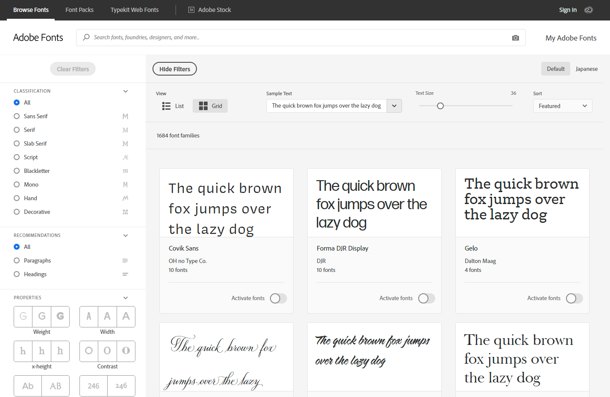This screenshot has width=610, height=397.
Task: Select high x-height h icon
Action: (60, 351)
